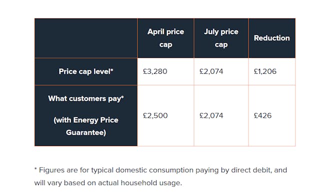Screen dimensions: 330x194
Task: Select the £2,074 value in customers pay row
Action: coord(211,116)
